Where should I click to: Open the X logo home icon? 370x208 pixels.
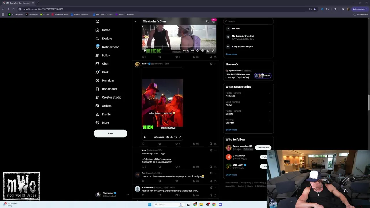coord(97,22)
